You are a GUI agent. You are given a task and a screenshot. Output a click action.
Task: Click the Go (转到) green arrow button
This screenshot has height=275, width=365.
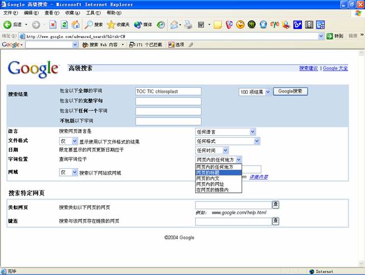pyautogui.click(x=335, y=36)
